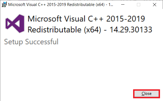Click "(x64)" in the title bar caption
This screenshot has width=163, height=101.
(100, 5)
